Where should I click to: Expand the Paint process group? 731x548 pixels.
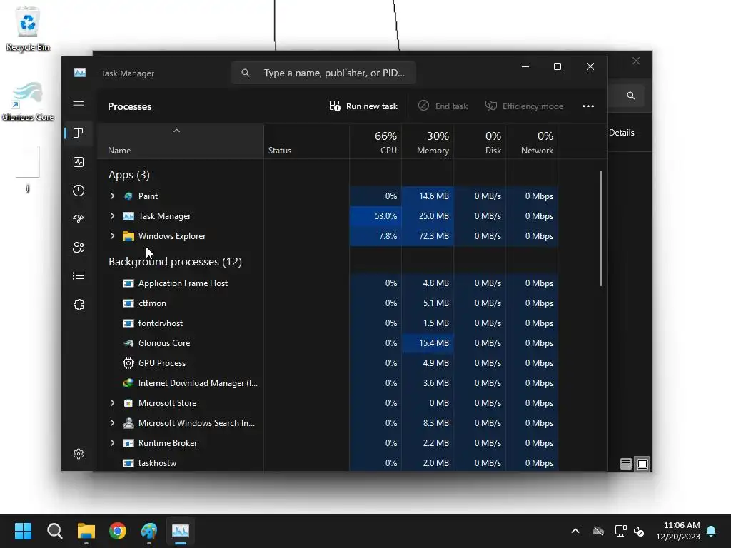(112, 196)
